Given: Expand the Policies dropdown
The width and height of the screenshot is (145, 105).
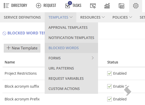Looking at the screenshot, I should 122,17.
